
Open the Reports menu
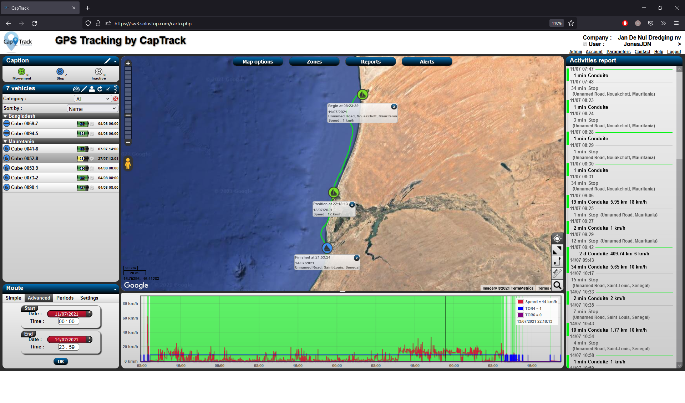click(371, 62)
